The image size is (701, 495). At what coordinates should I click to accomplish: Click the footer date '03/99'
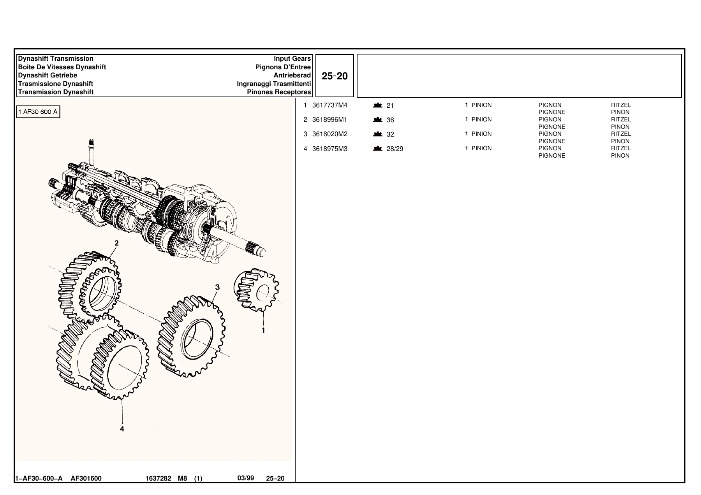(x=246, y=478)
